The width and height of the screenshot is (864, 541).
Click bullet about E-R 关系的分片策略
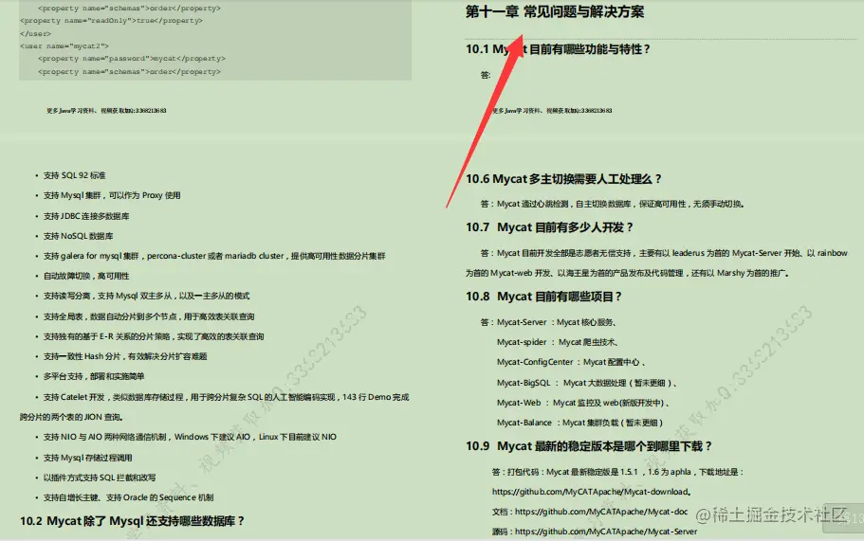(154, 336)
